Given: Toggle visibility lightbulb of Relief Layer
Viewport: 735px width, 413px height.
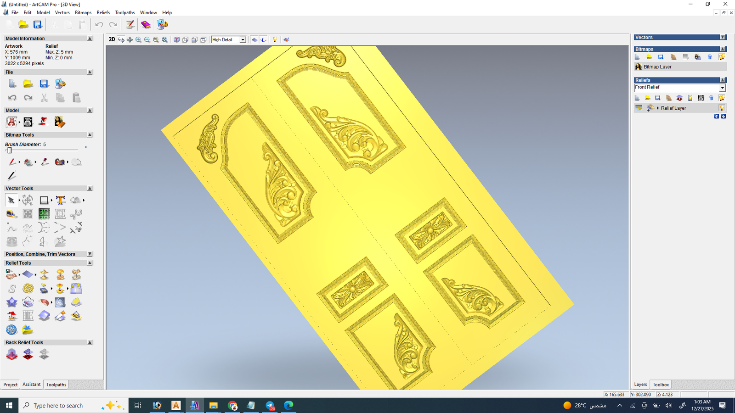Looking at the screenshot, I should pos(722,108).
